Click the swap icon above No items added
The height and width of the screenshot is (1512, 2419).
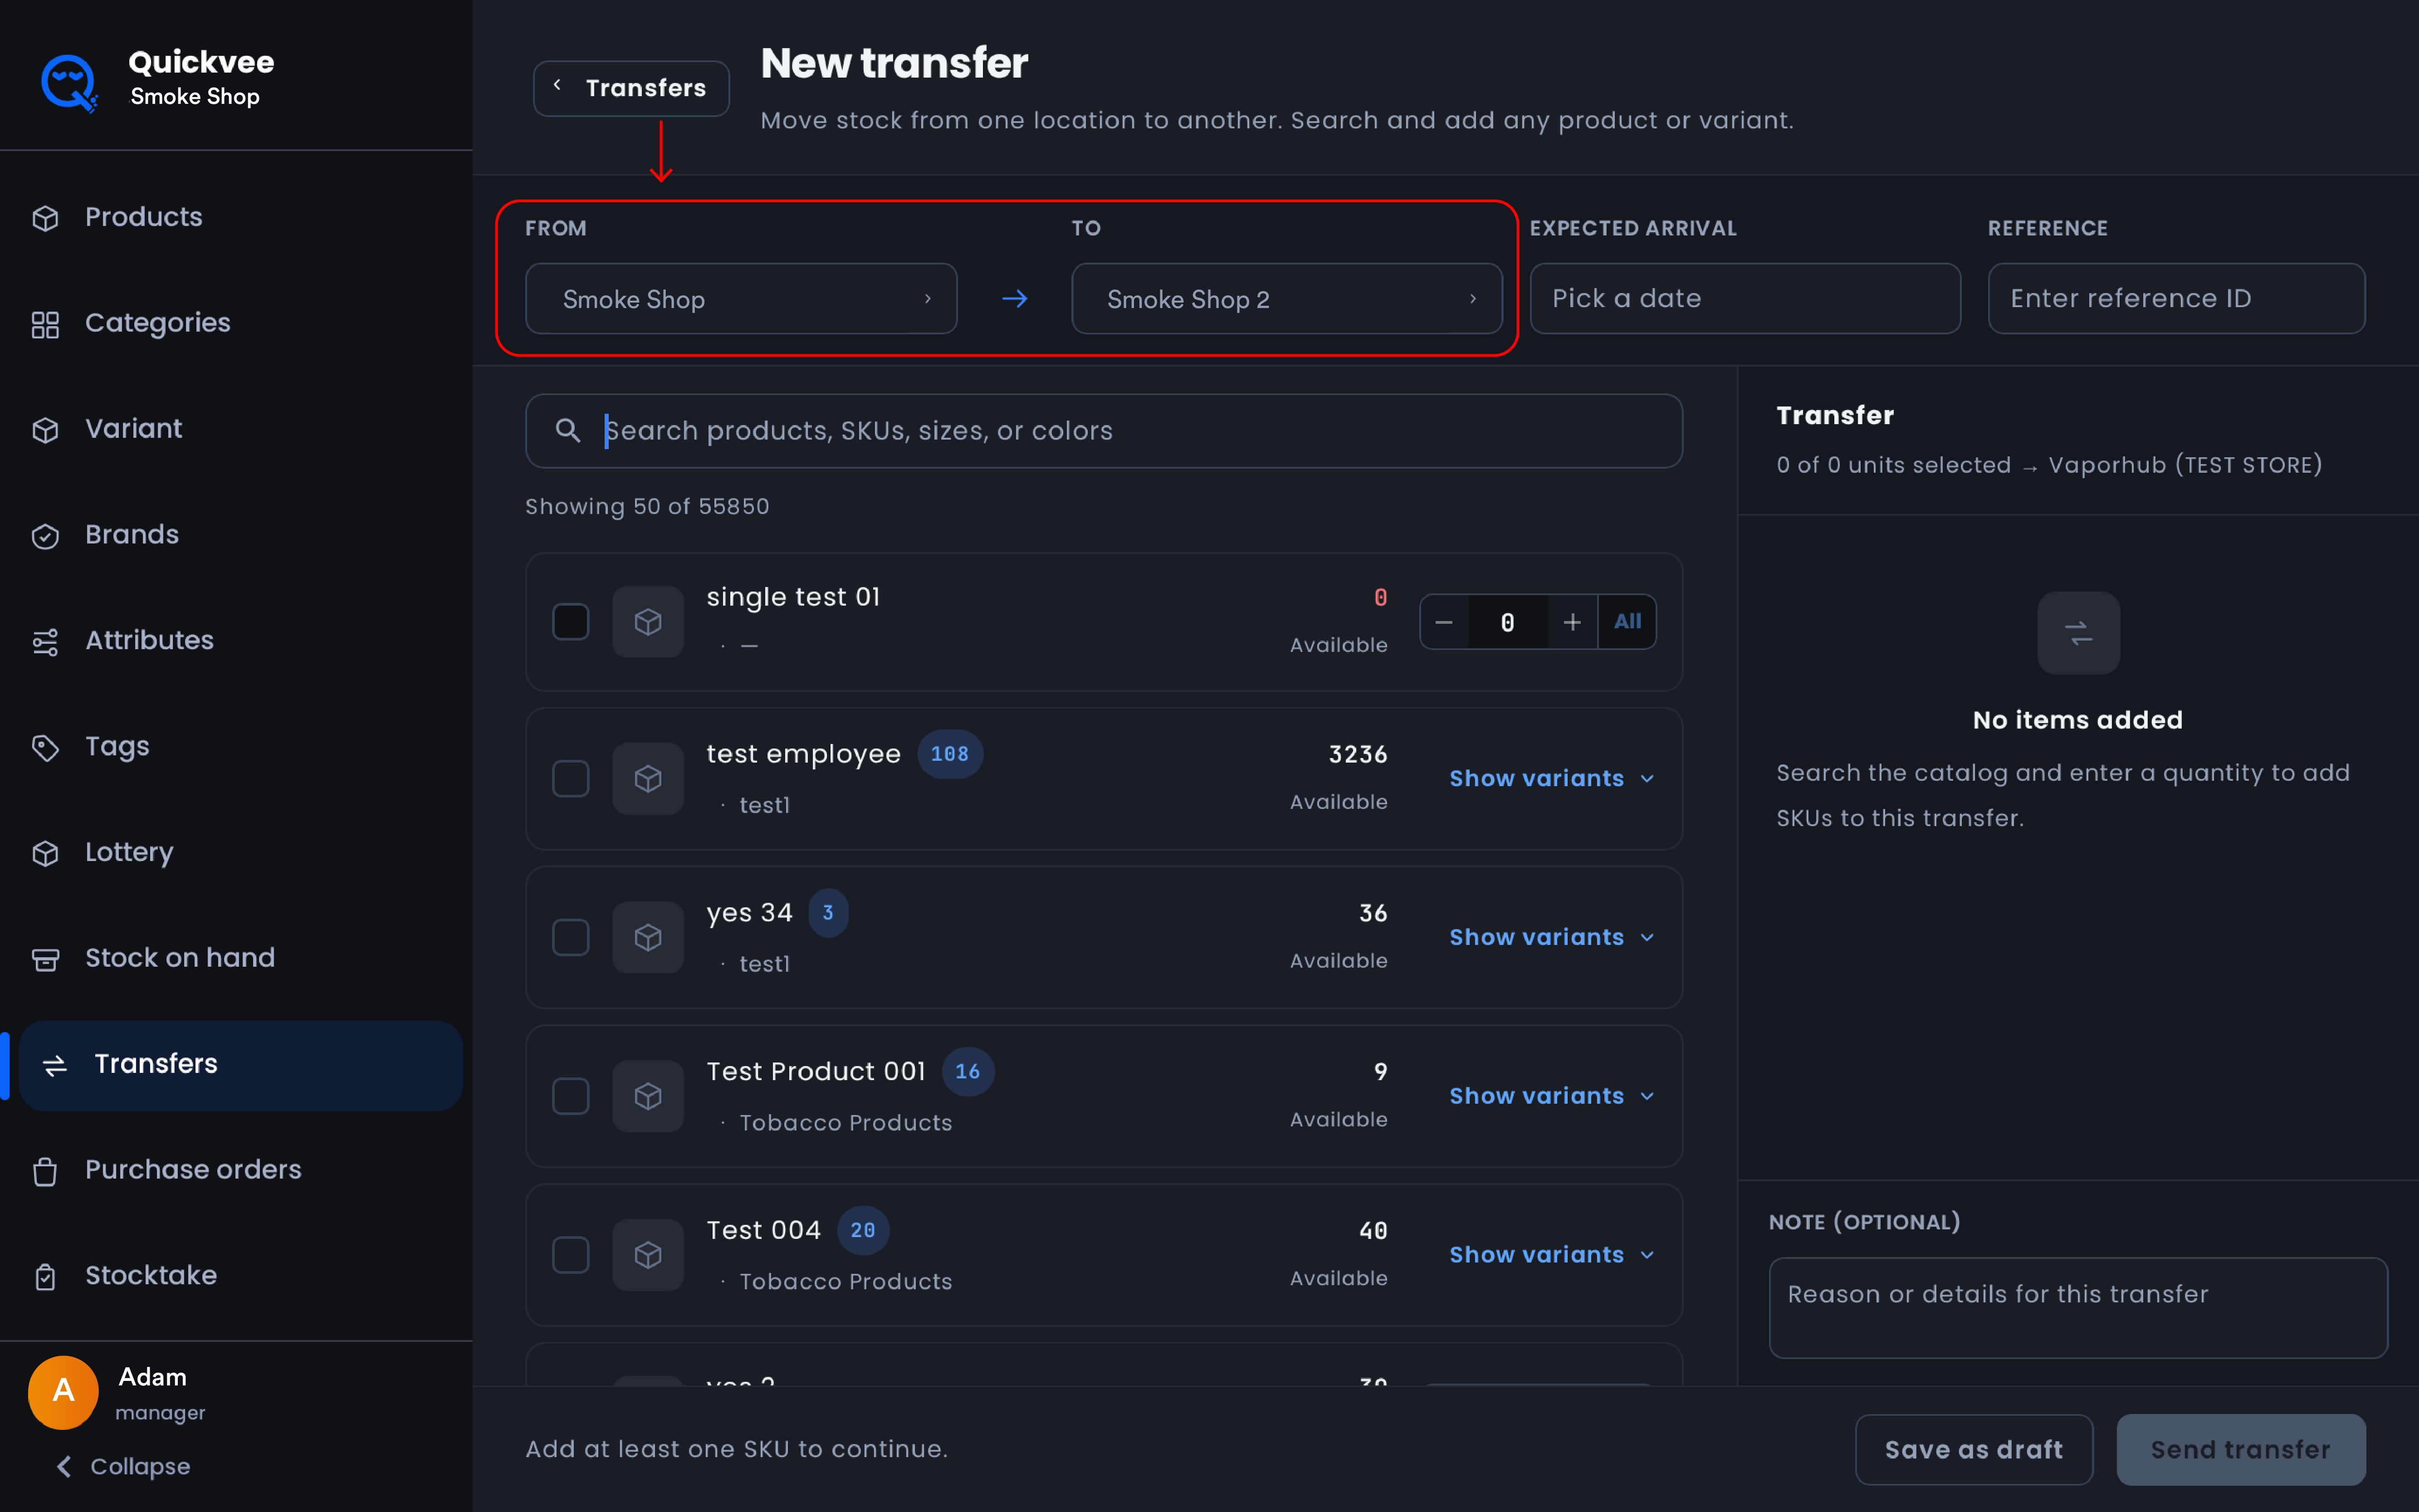(2078, 633)
